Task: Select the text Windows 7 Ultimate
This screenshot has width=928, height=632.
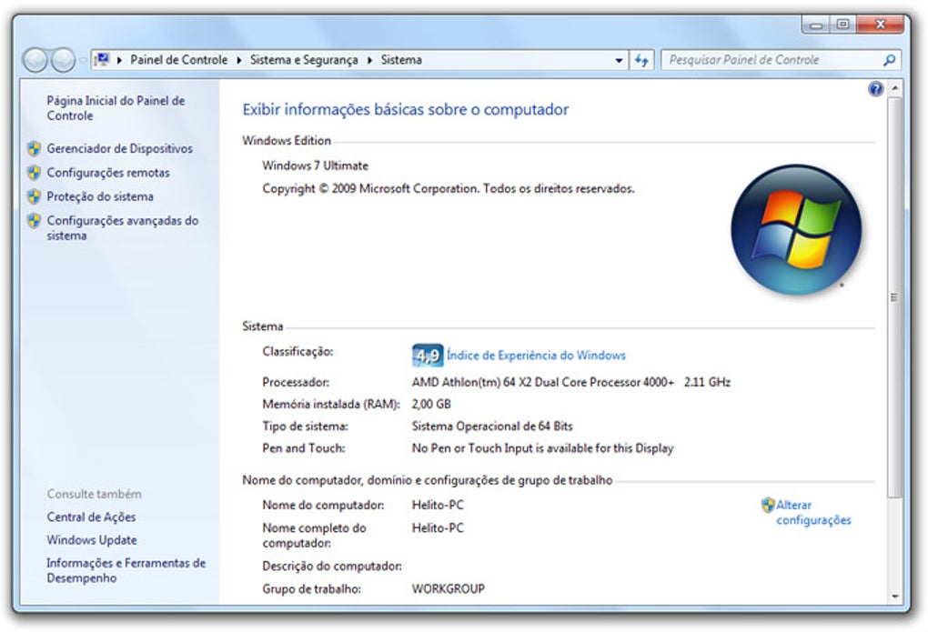Action: tap(316, 166)
